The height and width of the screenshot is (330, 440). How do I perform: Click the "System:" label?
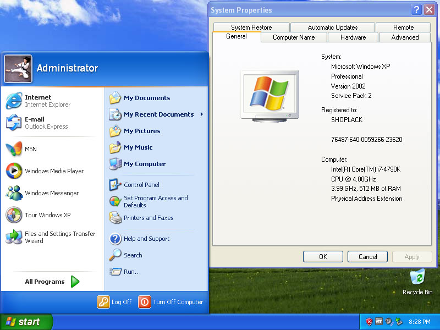332,57
